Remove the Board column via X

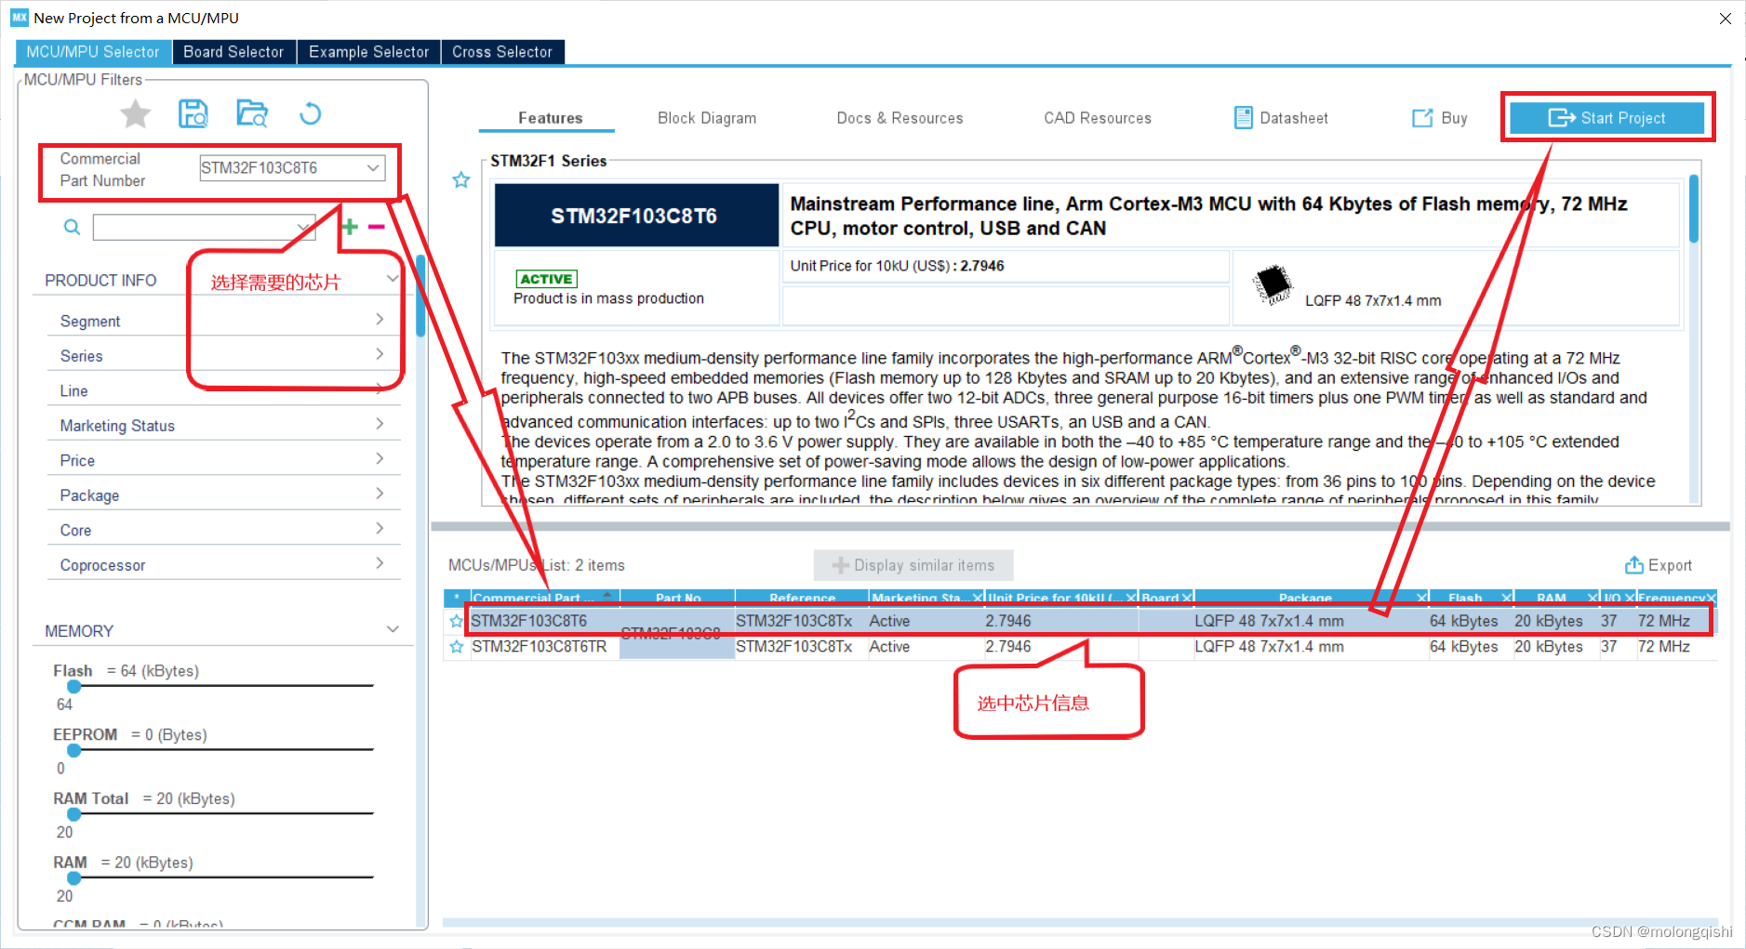click(1187, 598)
